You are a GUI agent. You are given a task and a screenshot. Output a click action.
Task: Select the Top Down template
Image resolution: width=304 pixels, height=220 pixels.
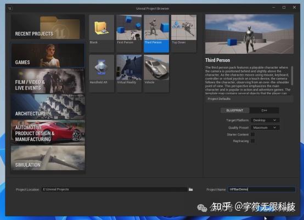click(184, 33)
